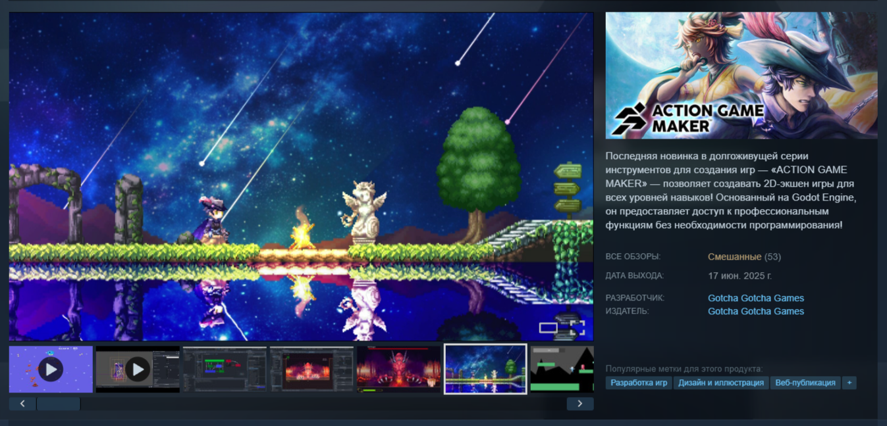Click the ACTION GAME MAKER header image
887x426 pixels.
point(741,76)
